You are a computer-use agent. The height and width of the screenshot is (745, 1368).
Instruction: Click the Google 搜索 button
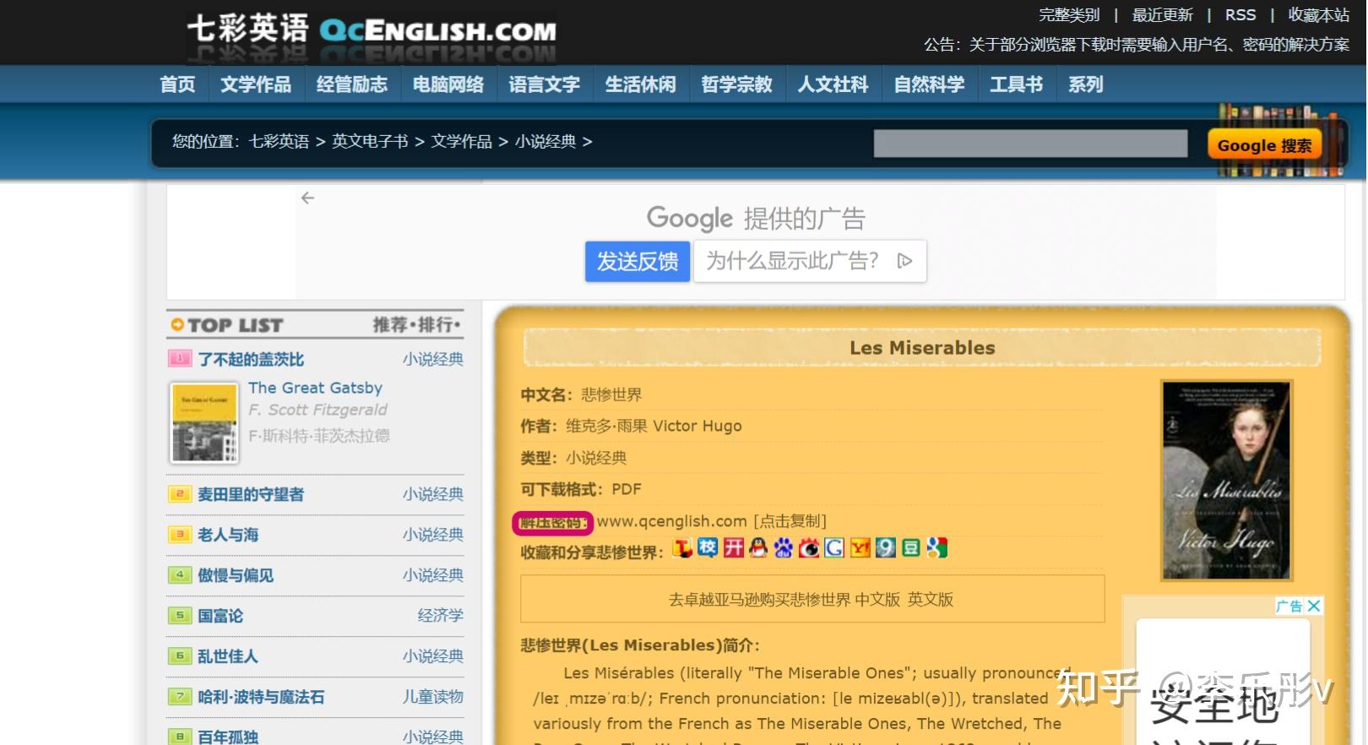pyautogui.click(x=1264, y=144)
